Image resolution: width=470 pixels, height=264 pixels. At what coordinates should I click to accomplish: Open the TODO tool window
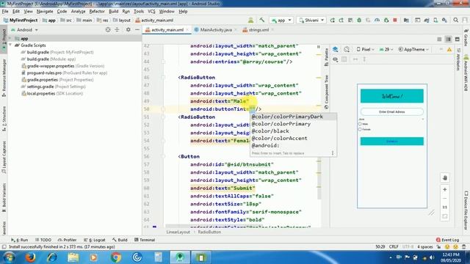pos(43,240)
